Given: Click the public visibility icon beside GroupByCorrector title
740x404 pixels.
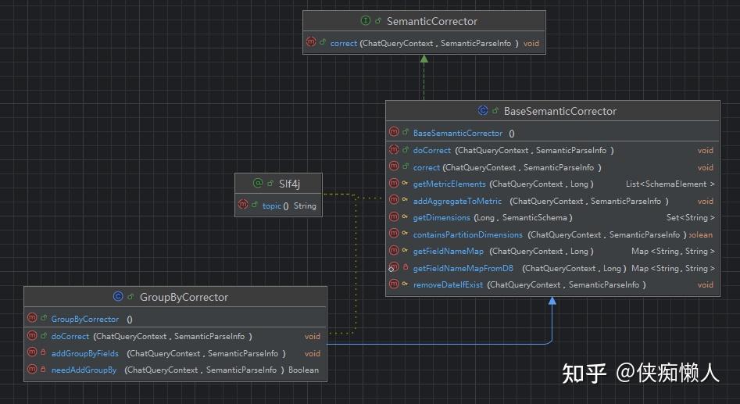Looking at the screenshot, I should (x=130, y=297).
